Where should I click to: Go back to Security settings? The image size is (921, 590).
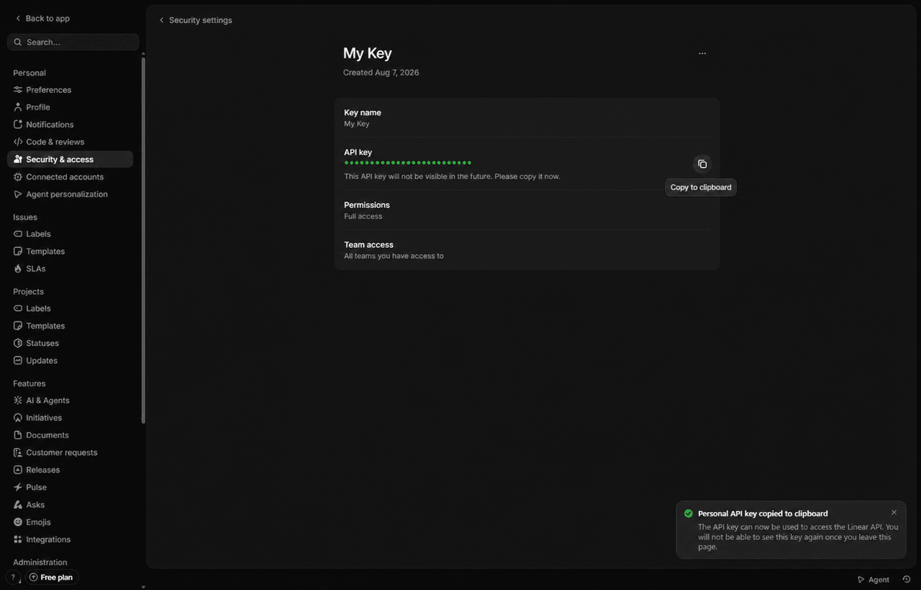(x=195, y=20)
